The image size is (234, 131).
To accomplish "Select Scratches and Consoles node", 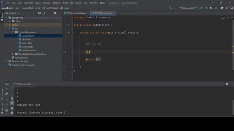I will 23,65.
